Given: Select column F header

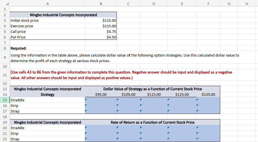Looking at the screenshot, I should [x=208, y=4].
